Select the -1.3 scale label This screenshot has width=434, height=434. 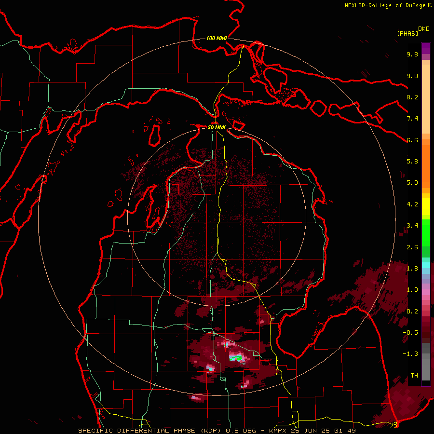point(410,354)
